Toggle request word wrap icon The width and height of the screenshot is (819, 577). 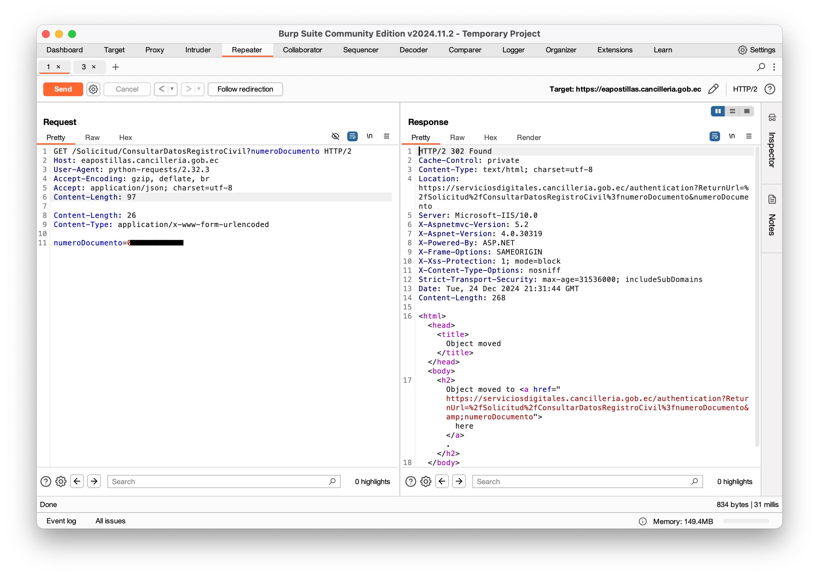coord(352,136)
